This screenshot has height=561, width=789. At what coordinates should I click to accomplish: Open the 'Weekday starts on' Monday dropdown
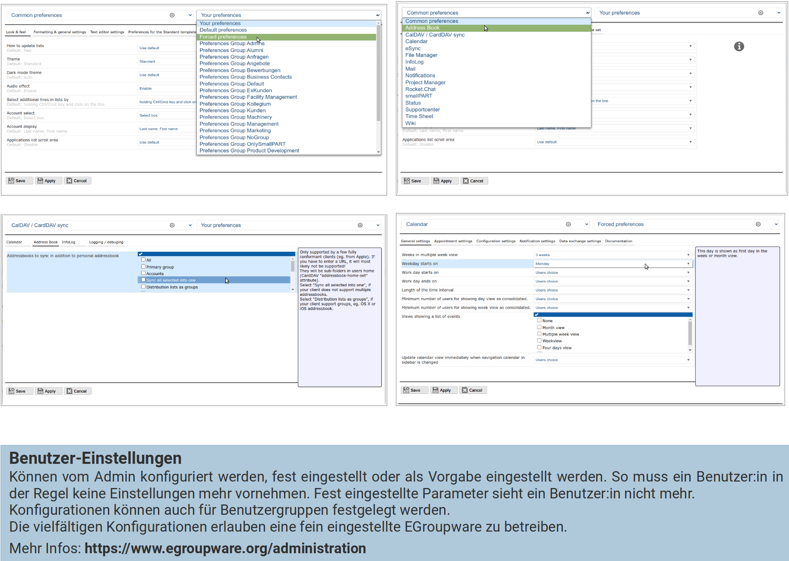(612, 264)
